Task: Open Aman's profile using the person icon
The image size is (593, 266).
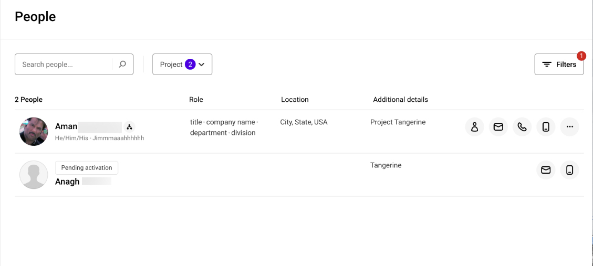Action: click(474, 127)
